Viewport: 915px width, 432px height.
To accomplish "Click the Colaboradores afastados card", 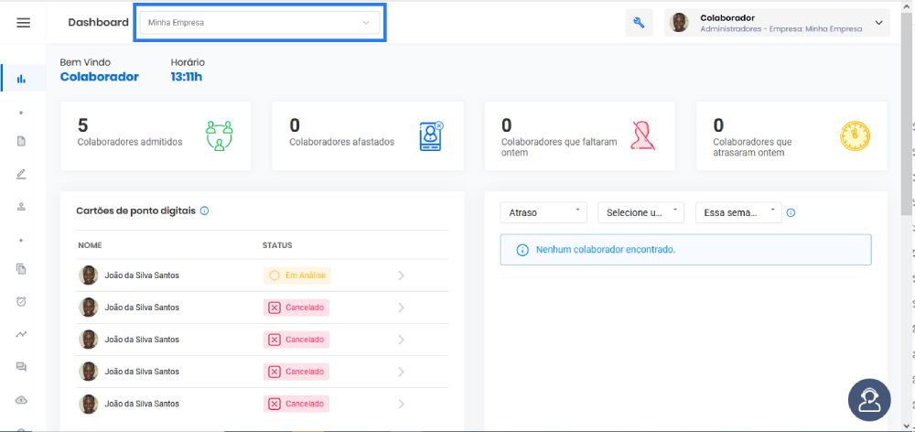I will tap(368, 136).
